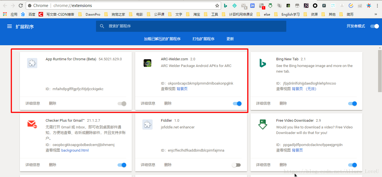
Task: Open the English学习 bookmarks folder
Action: tap(287, 14)
